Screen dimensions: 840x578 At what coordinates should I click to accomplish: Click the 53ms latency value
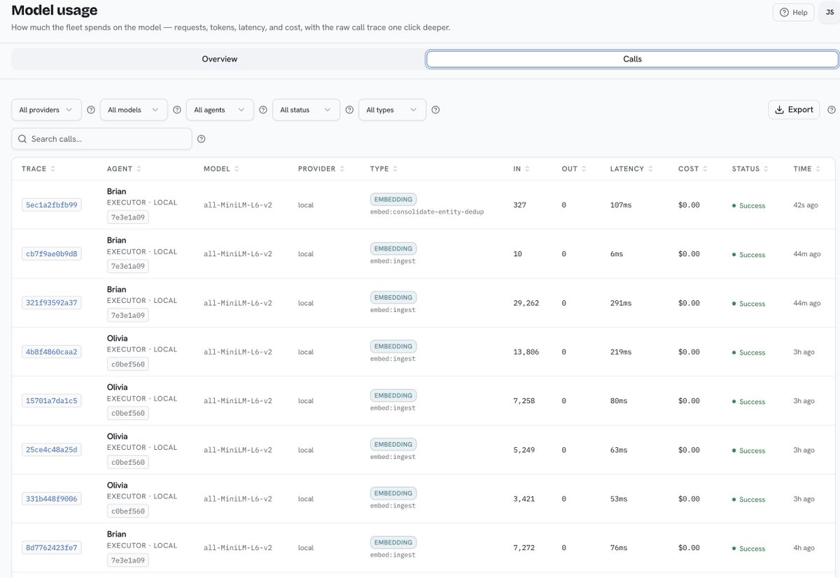click(x=619, y=499)
